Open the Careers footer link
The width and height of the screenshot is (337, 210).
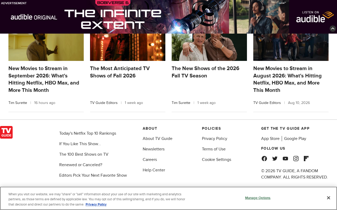click(150, 160)
